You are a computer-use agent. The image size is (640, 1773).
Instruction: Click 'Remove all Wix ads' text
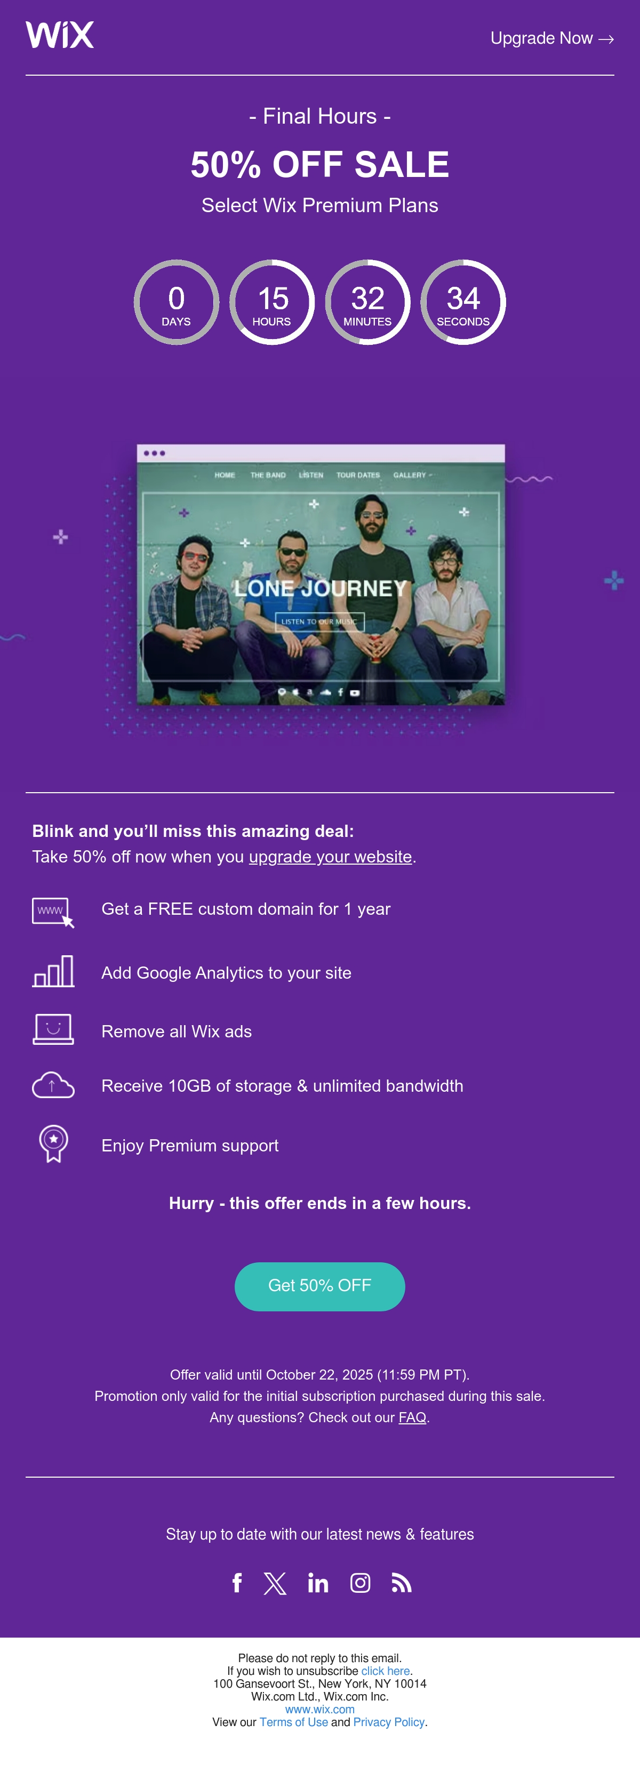177,1031
